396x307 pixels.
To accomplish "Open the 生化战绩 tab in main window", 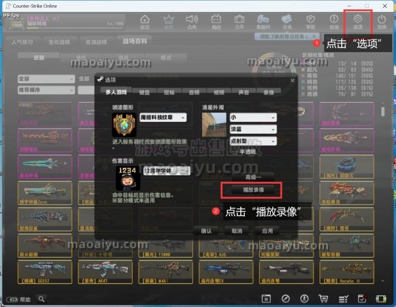I will point(59,42).
